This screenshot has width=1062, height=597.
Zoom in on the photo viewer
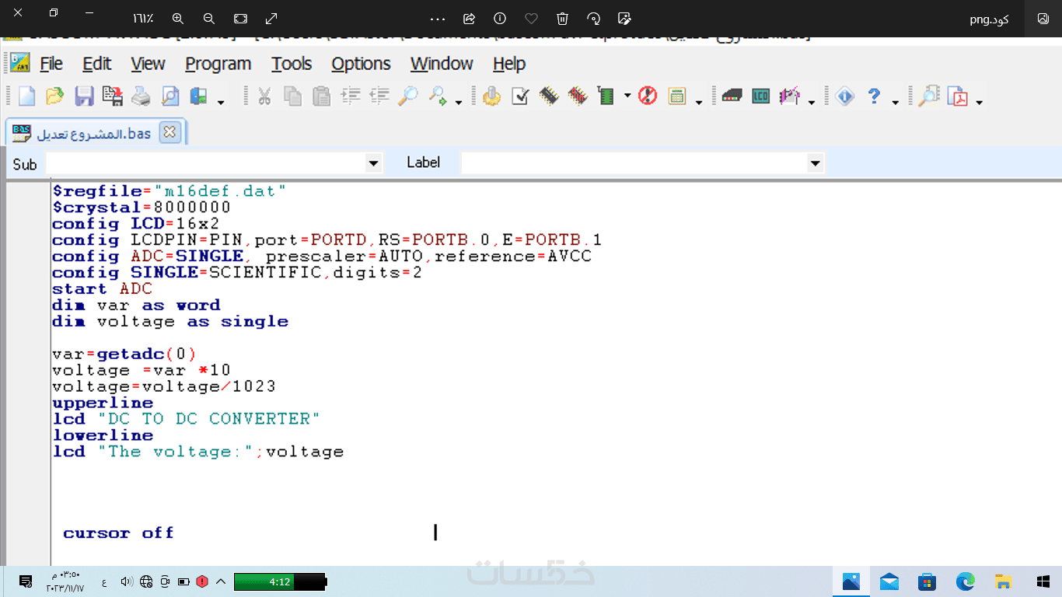pyautogui.click(x=178, y=18)
